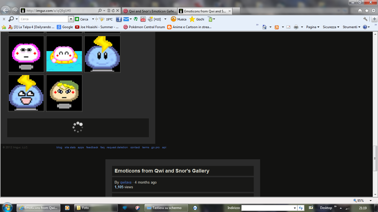The height and width of the screenshot is (212, 378).
Task: Open the request deletion footer link
Action: 117,147
